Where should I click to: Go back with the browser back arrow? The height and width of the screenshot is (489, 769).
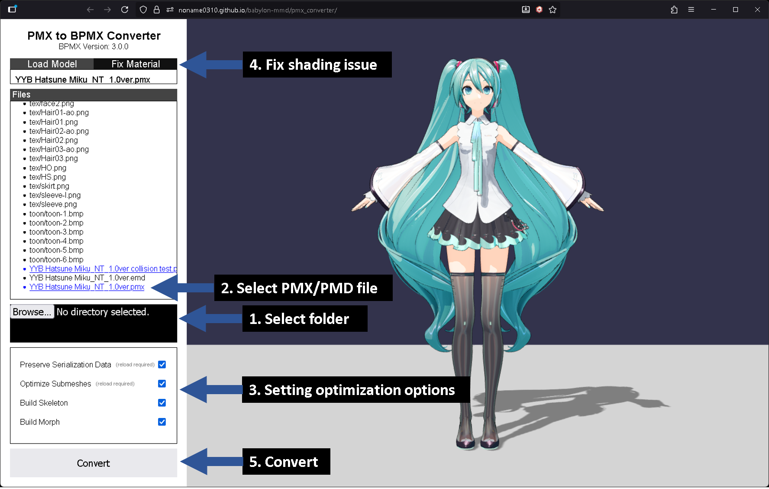coord(90,10)
